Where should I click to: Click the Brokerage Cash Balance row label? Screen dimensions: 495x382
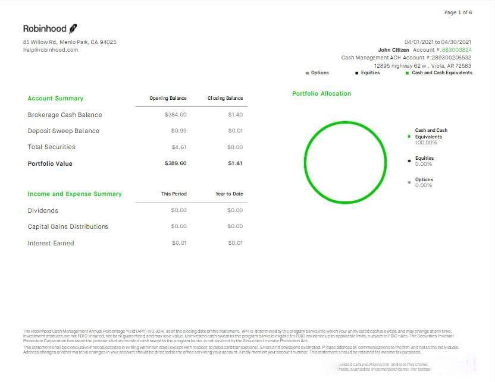pos(65,115)
